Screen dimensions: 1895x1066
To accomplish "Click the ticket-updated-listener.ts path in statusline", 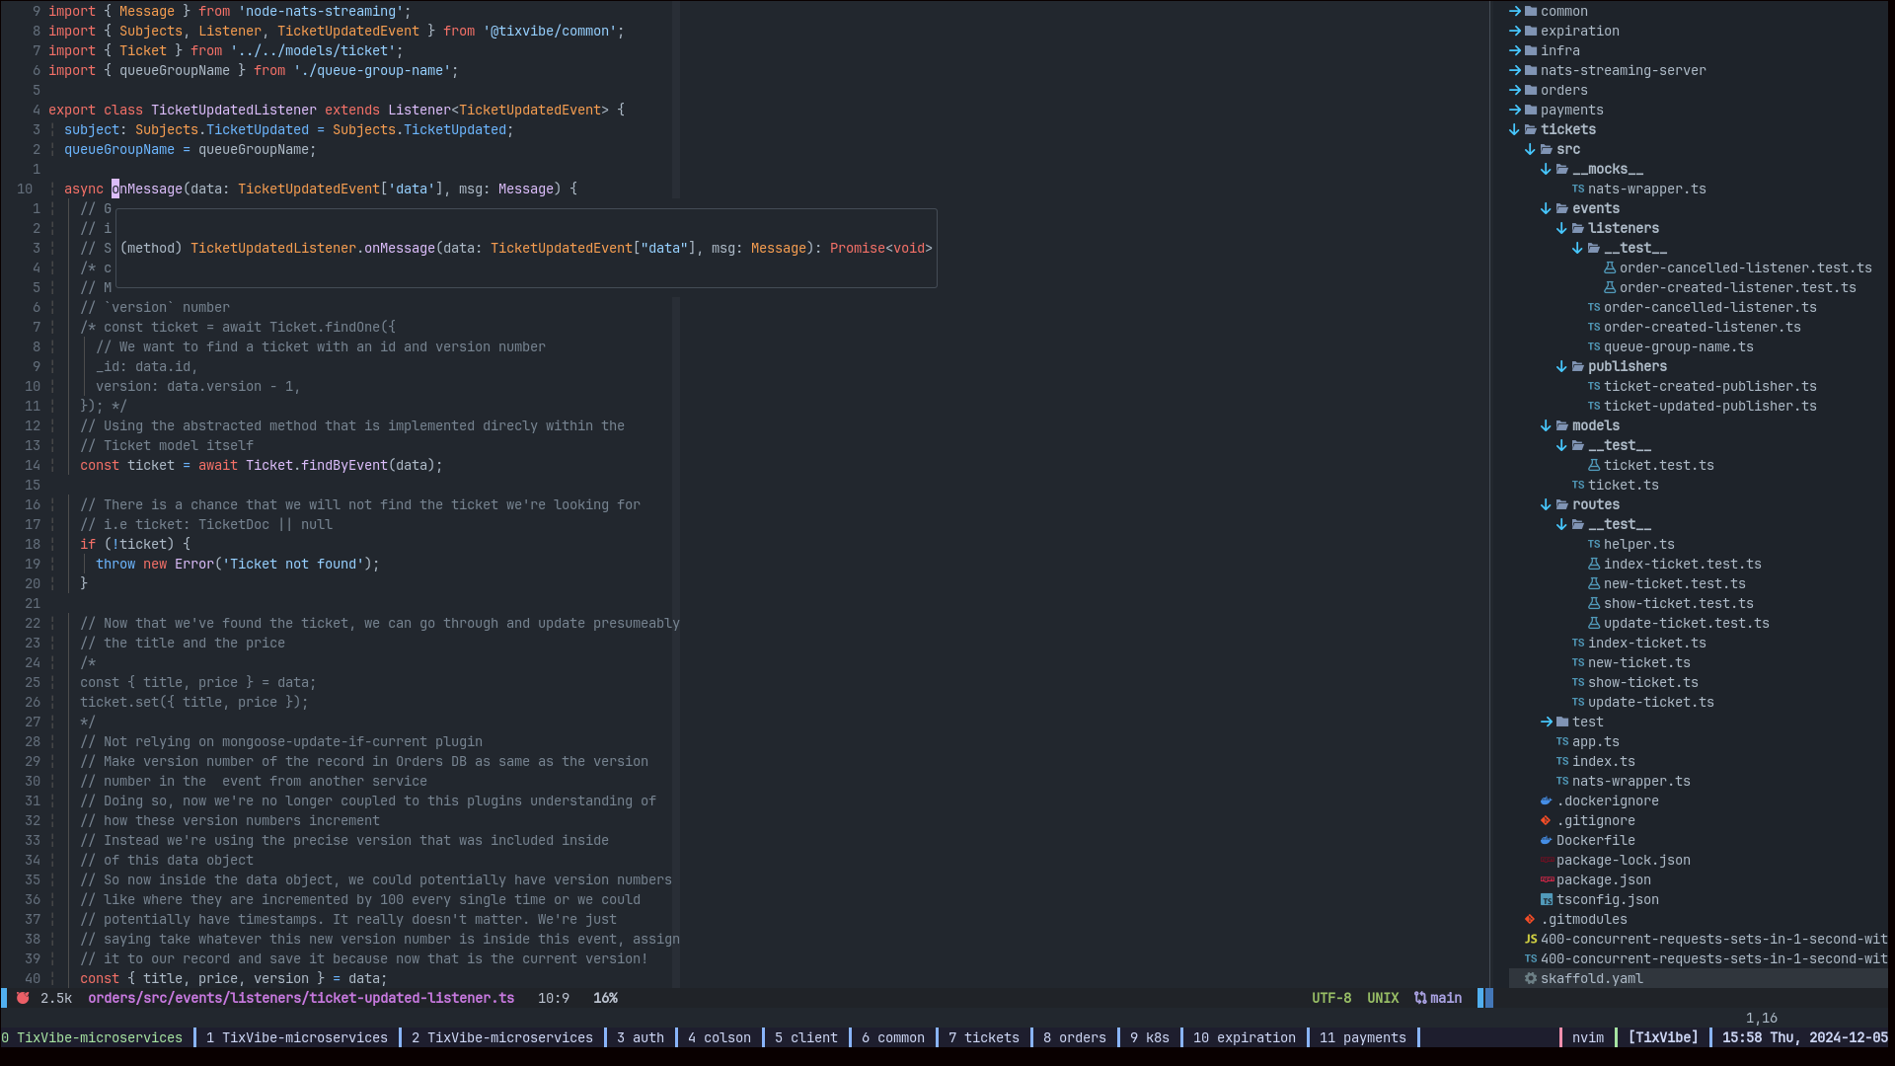I will [x=300, y=998].
